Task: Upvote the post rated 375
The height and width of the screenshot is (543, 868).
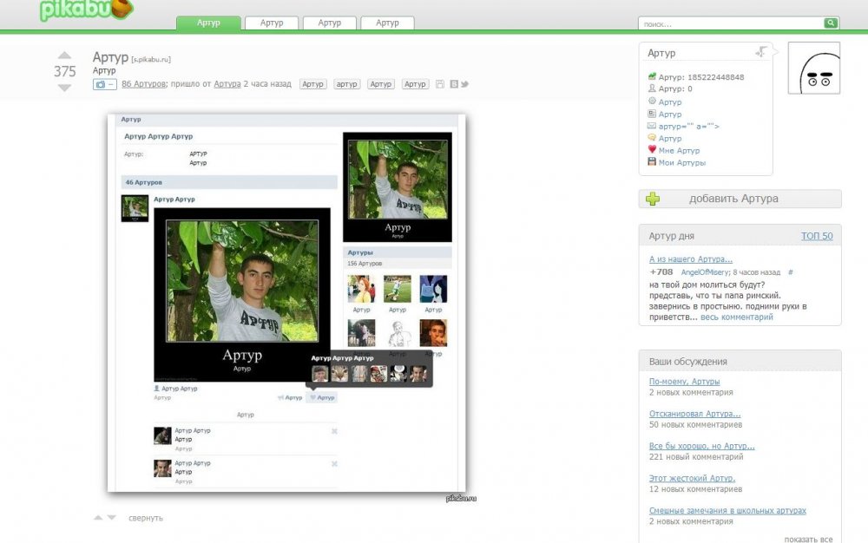Action: 65,56
